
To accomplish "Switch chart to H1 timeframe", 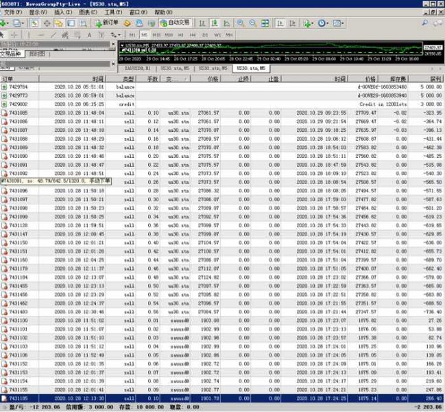I will (181, 34).
